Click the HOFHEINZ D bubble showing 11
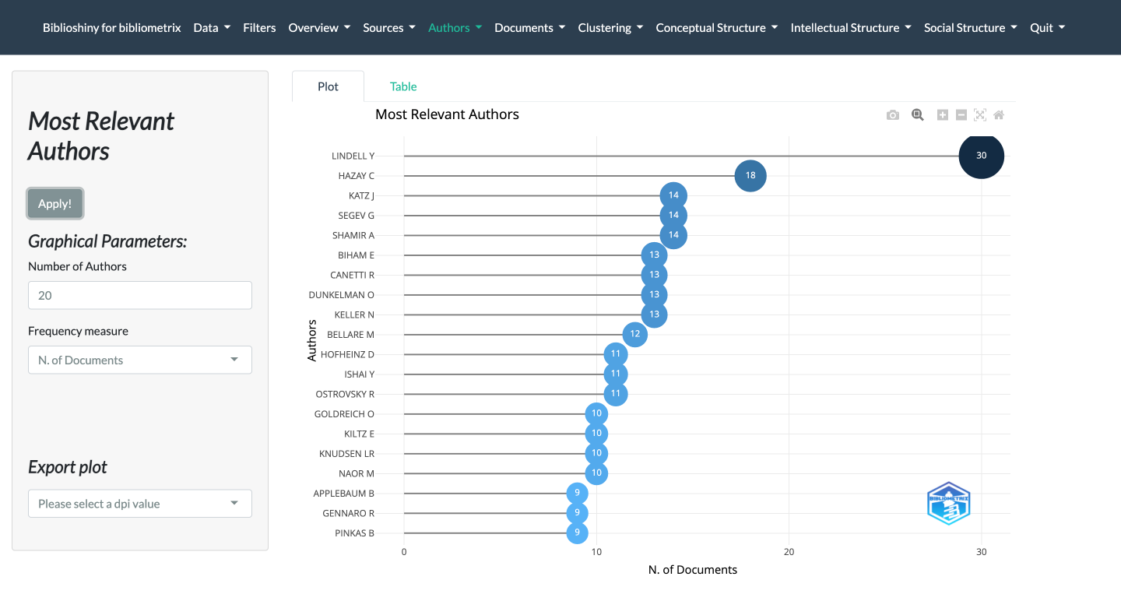1121x594 pixels. pyautogui.click(x=616, y=354)
